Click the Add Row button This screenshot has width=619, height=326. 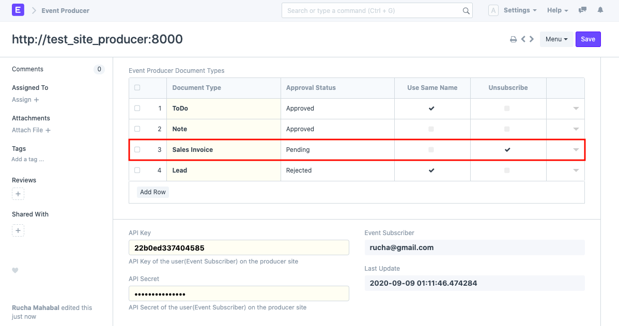pos(153,192)
